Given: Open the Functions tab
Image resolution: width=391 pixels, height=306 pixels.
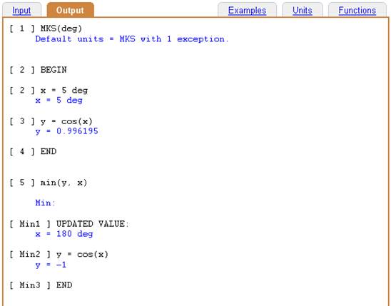Looking at the screenshot, I should point(357,11).
